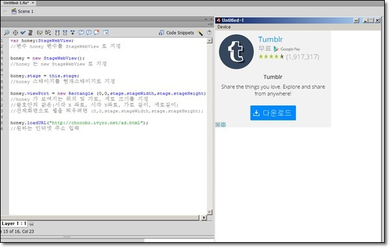This screenshot has height=248, width=390.
Task: Close the ad with the X icon
Action: (x=218, y=124)
